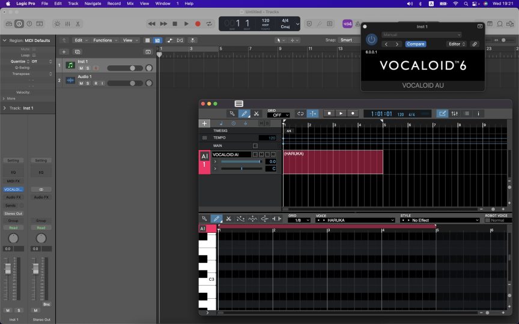The height and width of the screenshot is (324, 519).
Task: Click the Inst 1 track volume slider
Action: pos(125,68)
